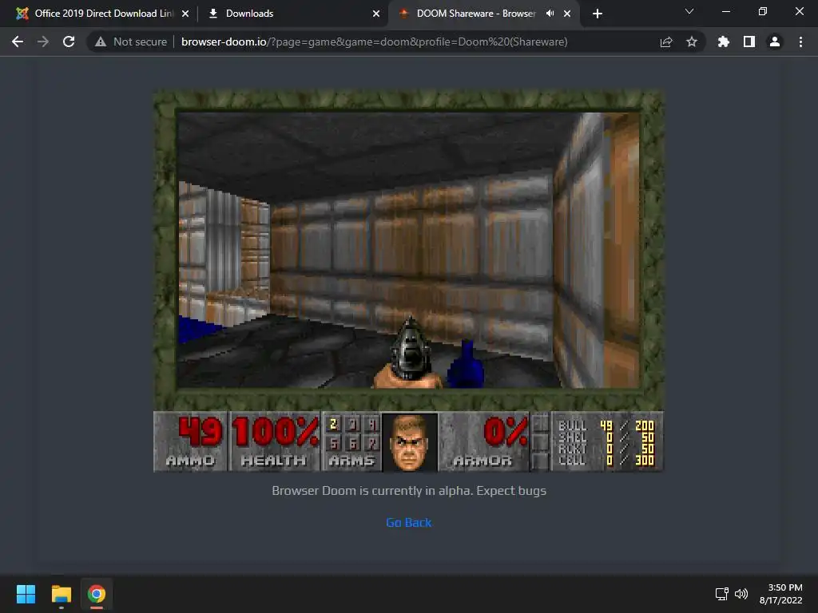The height and width of the screenshot is (613, 818).
Task: Close the Office 2019 tab
Action: click(x=185, y=14)
